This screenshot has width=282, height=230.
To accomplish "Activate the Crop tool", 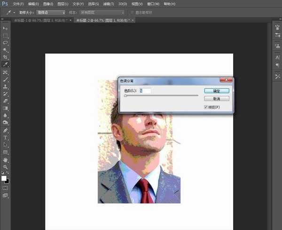I will pos(6,56).
